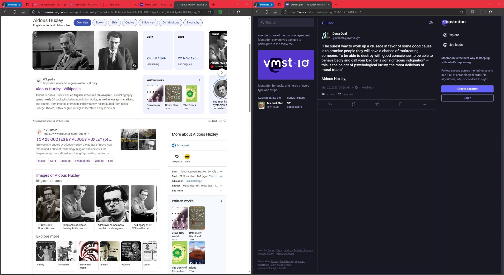The width and height of the screenshot is (504, 275).
Task: Open the Aldous Huxley - Wikipedia result
Action: [58, 89]
